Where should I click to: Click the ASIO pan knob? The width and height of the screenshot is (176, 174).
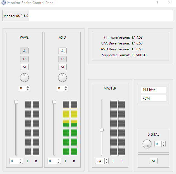pos(62,77)
